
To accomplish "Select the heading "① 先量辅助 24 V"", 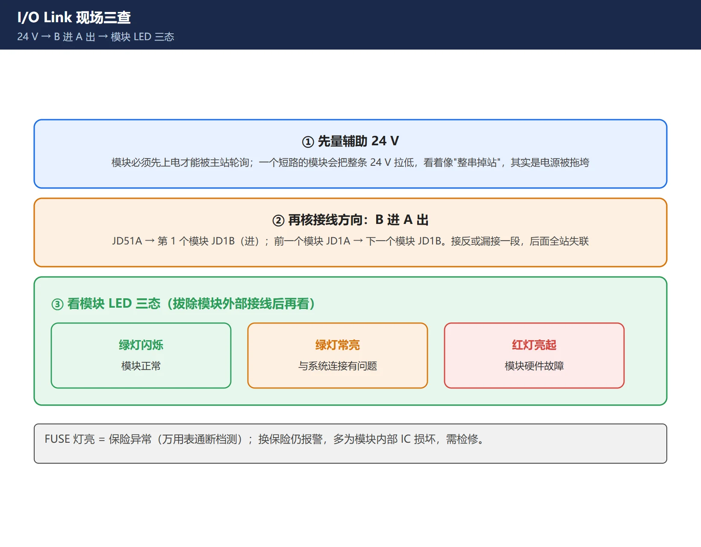I will coord(350,141).
